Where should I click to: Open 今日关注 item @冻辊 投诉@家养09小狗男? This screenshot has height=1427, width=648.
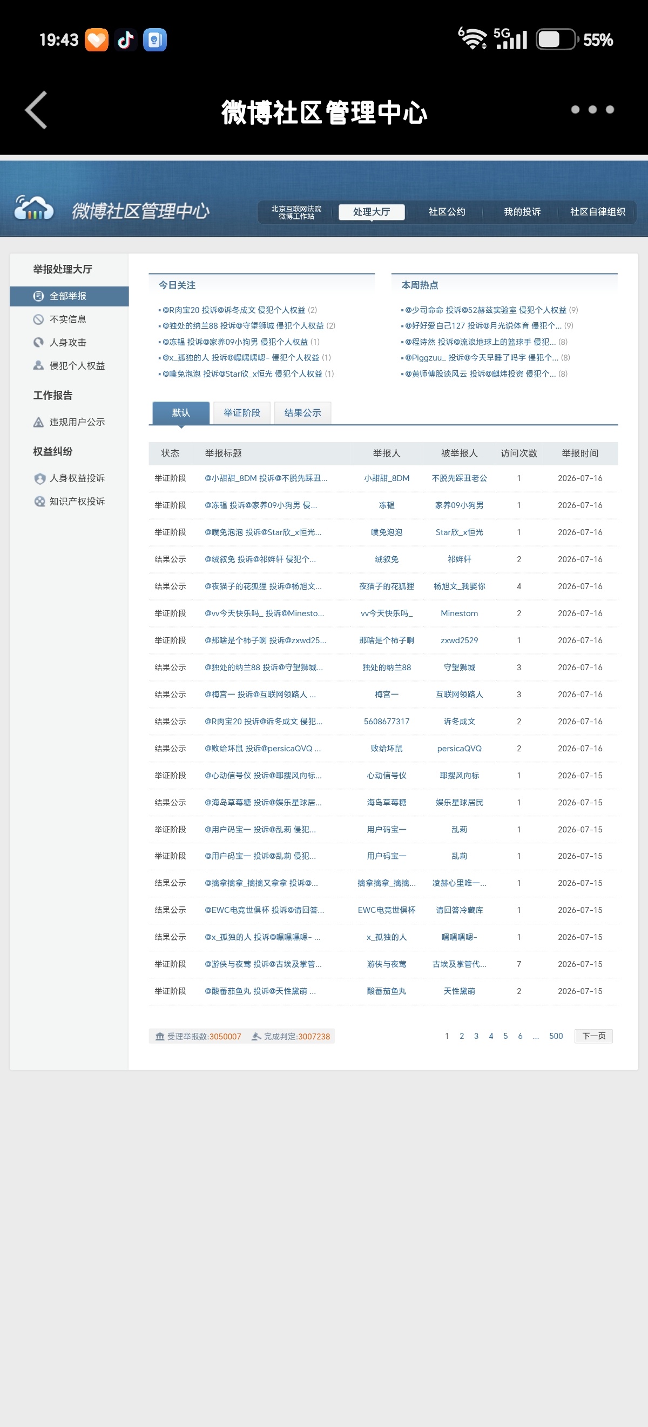(235, 342)
